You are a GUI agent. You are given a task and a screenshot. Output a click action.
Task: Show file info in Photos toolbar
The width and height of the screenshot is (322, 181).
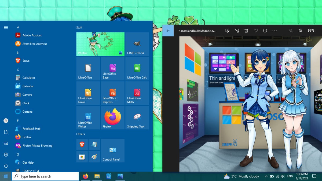265,31
